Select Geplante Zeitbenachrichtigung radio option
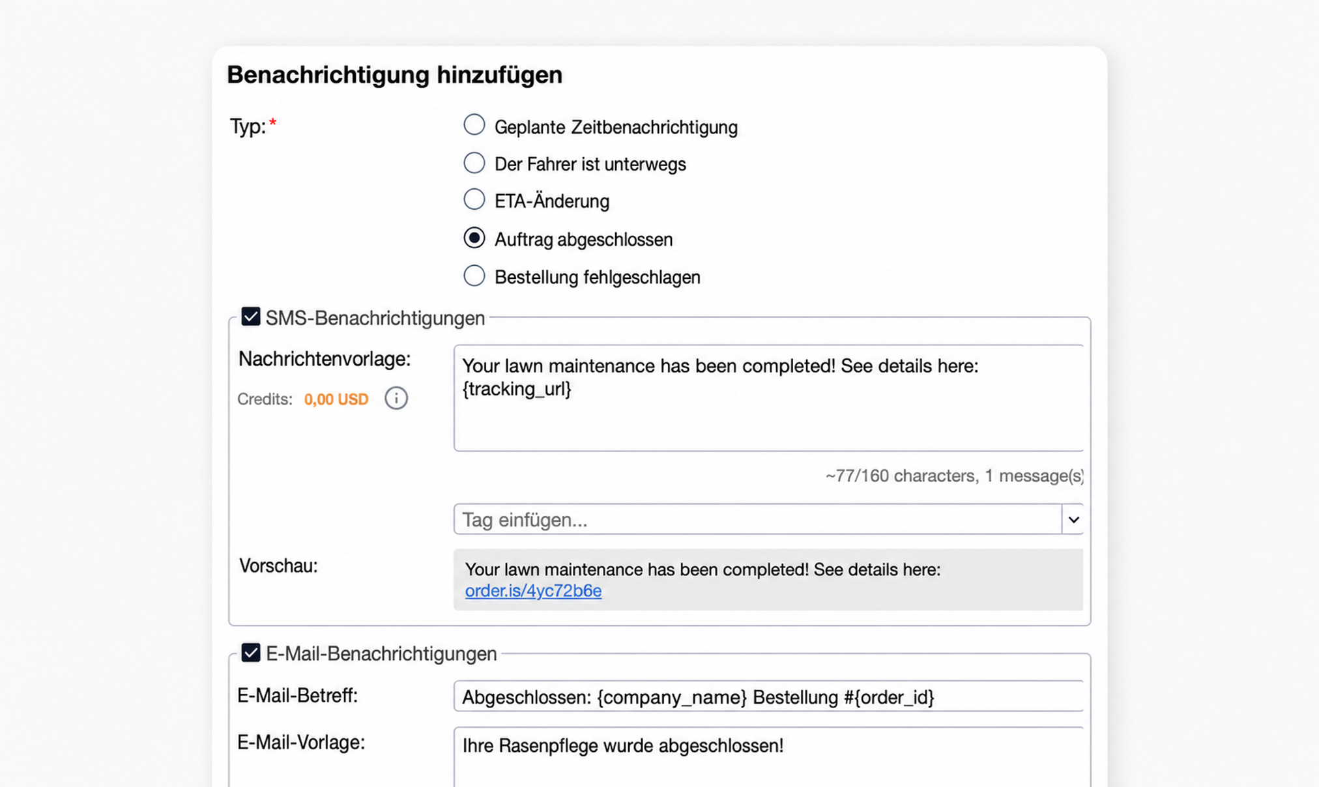The height and width of the screenshot is (787, 1319). tap(474, 124)
